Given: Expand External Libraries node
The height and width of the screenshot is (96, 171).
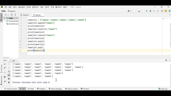Looking at the screenshot, I should click(x=4, y=21).
